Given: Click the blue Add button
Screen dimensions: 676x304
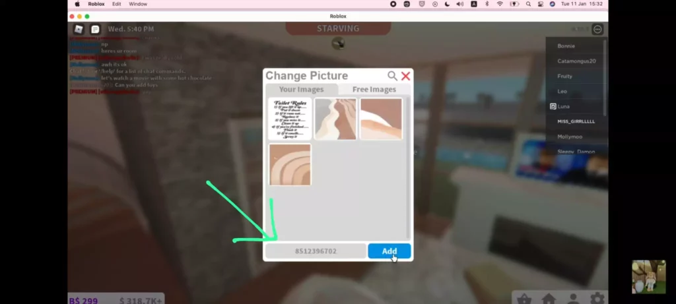Looking at the screenshot, I should click(389, 251).
